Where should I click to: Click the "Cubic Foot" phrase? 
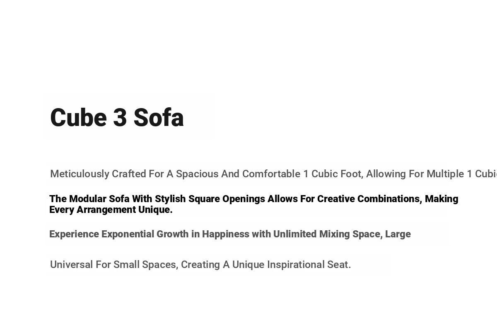point(337,174)
